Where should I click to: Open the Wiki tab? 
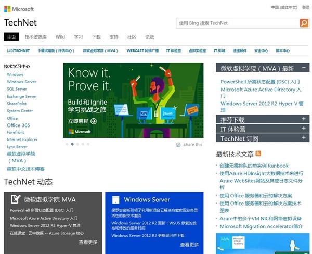(60, 37)
